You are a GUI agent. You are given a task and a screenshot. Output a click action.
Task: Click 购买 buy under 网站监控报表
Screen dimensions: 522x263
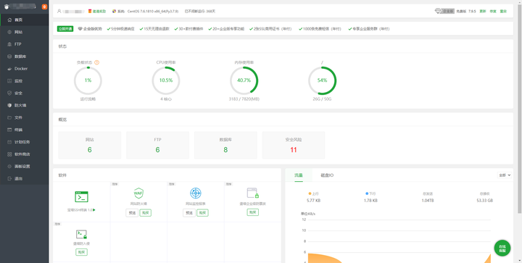pos(202,213)
